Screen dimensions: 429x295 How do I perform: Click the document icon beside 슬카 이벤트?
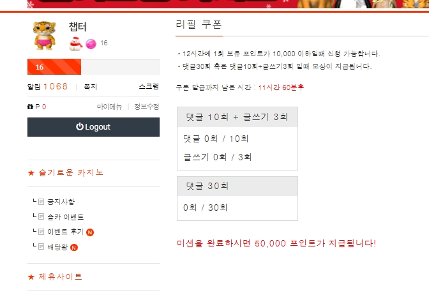(x=41, y=217)
